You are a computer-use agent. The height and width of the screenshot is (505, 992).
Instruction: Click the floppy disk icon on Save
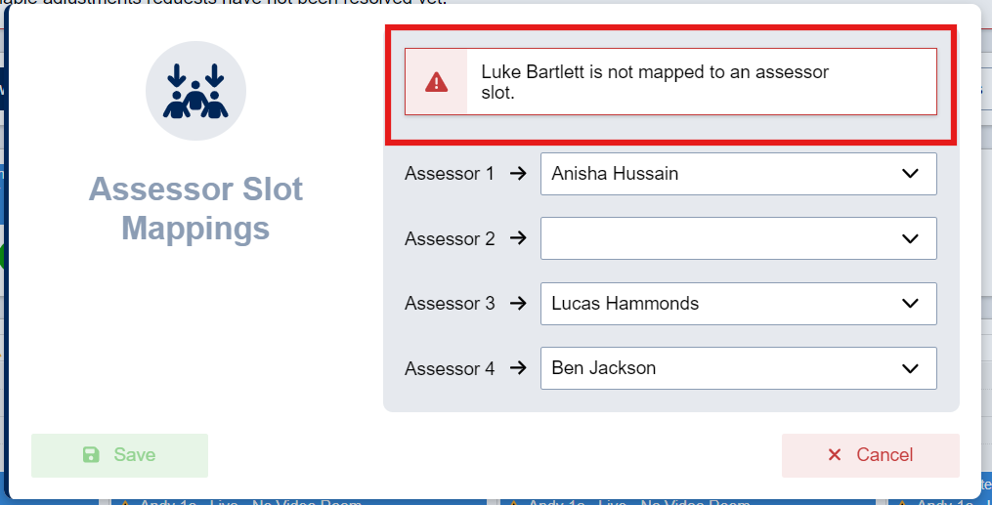[91, 455]
